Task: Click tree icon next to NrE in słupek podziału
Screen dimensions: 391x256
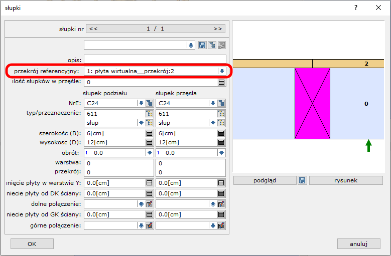Action: [149, 103]
